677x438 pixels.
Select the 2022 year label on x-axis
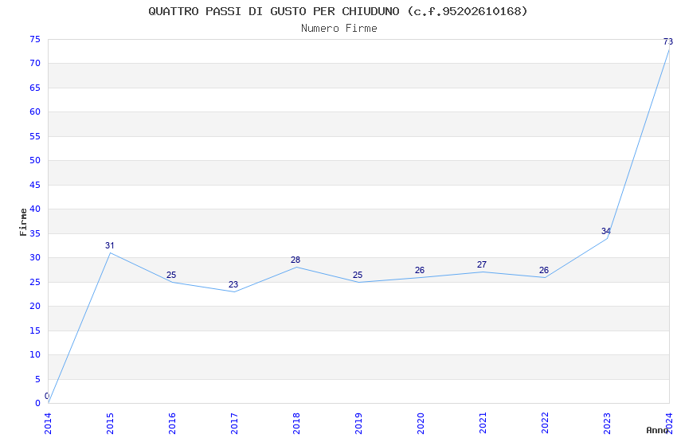tap(546, 424)
